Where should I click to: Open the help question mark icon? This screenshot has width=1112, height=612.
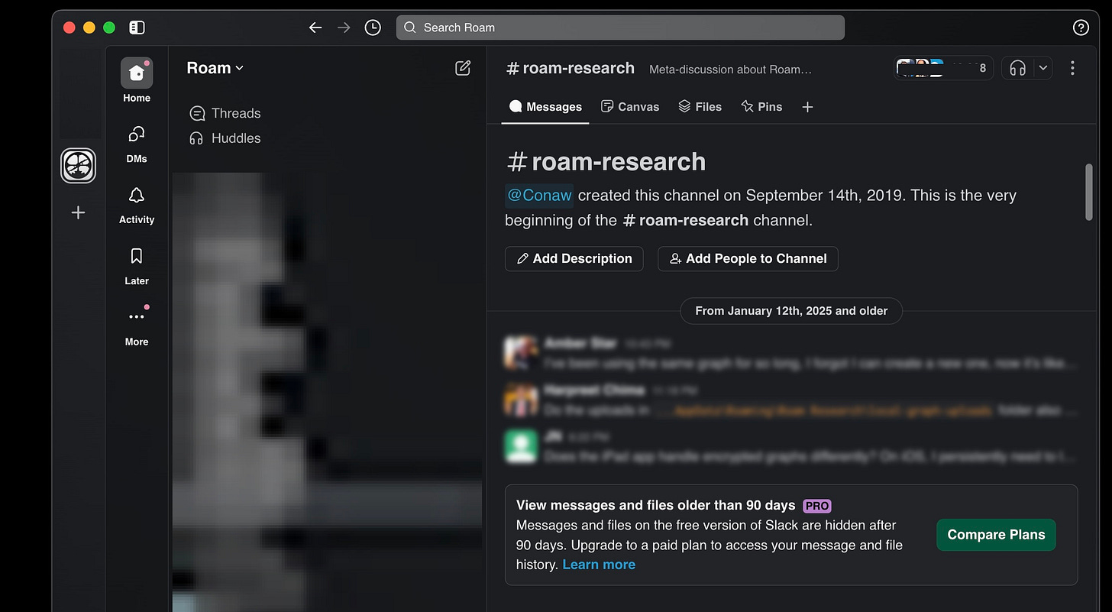coord(1081,28)
